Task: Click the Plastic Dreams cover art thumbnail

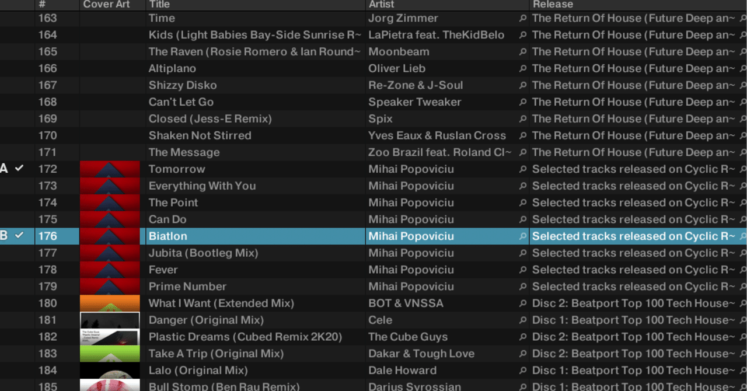Action: tap(110, 337)
